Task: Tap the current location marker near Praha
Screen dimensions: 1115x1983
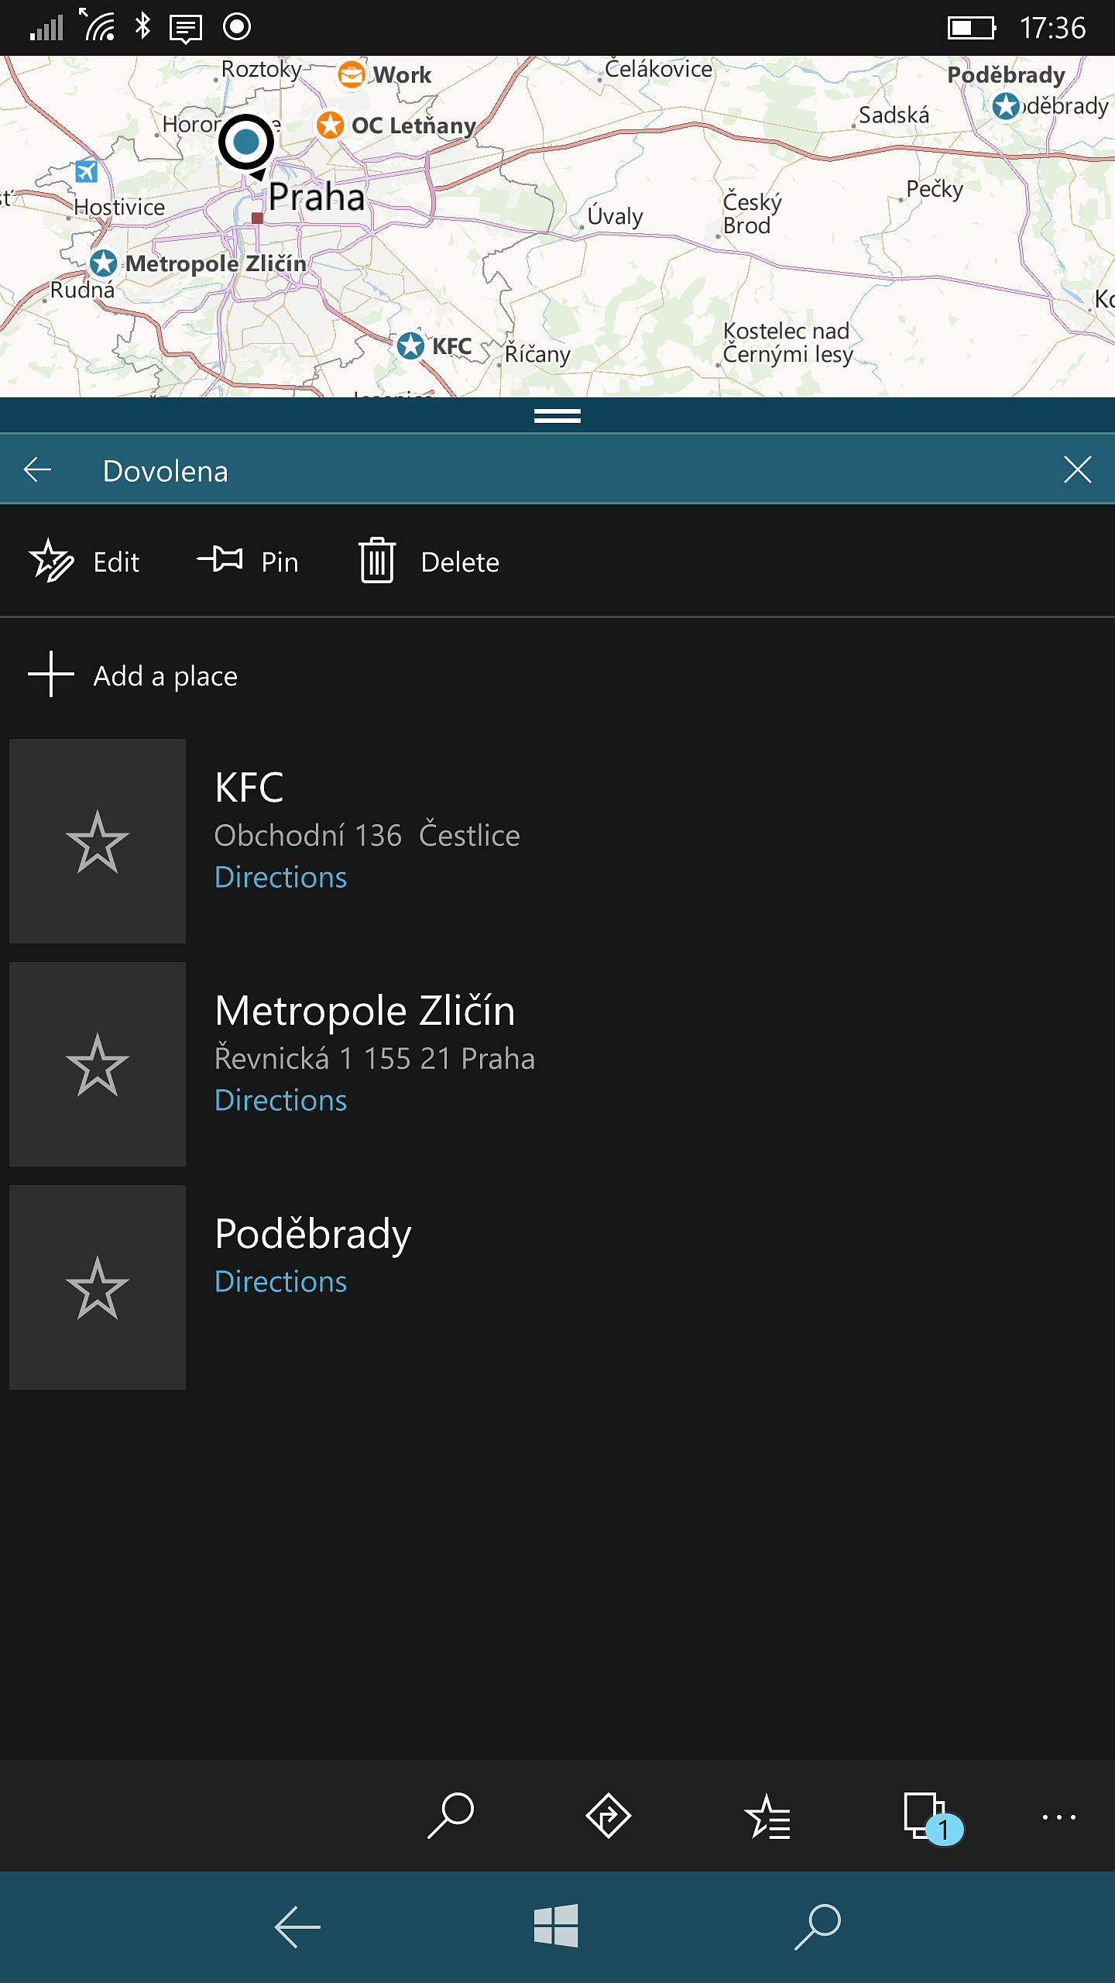Action: point(246,143)
